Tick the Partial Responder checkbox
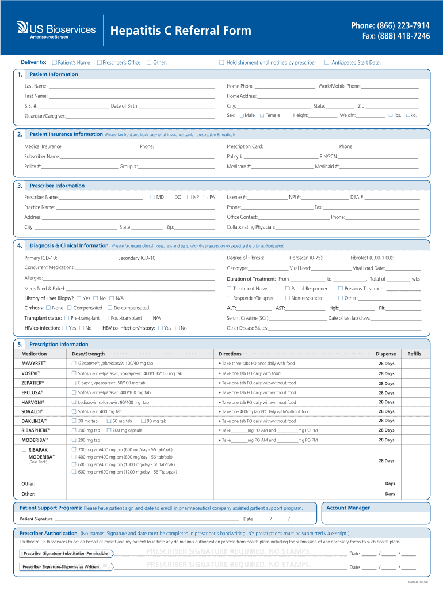This screenshot has width=443, height=590. pyautogui.click(x=288, y=289)
